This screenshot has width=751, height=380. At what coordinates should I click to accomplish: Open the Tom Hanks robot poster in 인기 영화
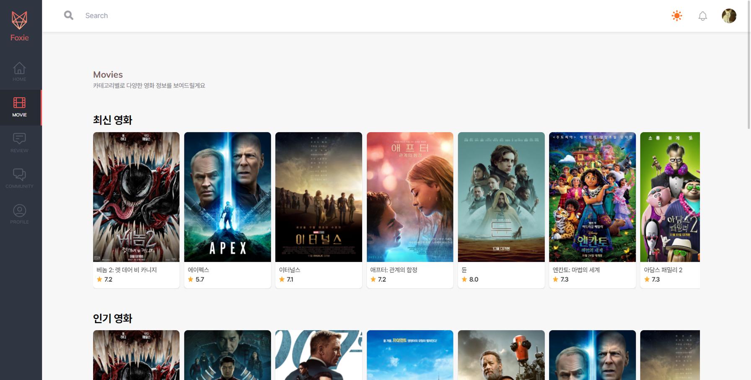501,355
